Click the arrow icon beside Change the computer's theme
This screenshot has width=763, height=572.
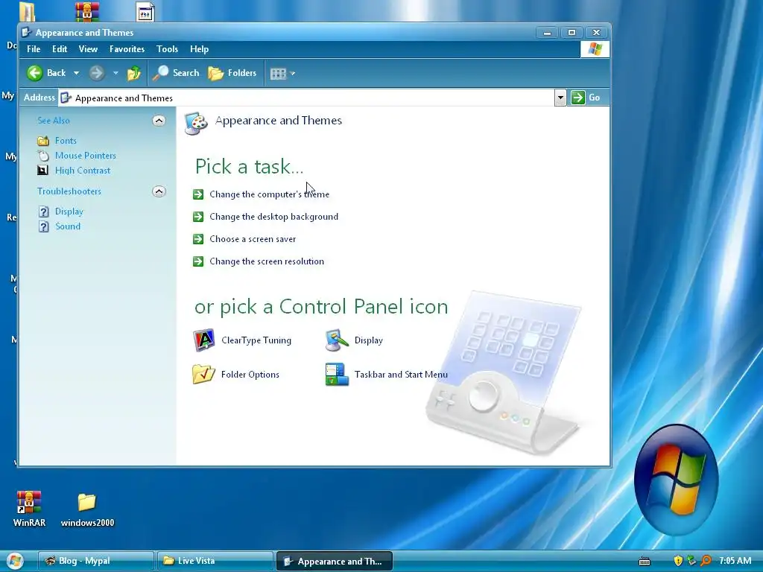[198, 194]
